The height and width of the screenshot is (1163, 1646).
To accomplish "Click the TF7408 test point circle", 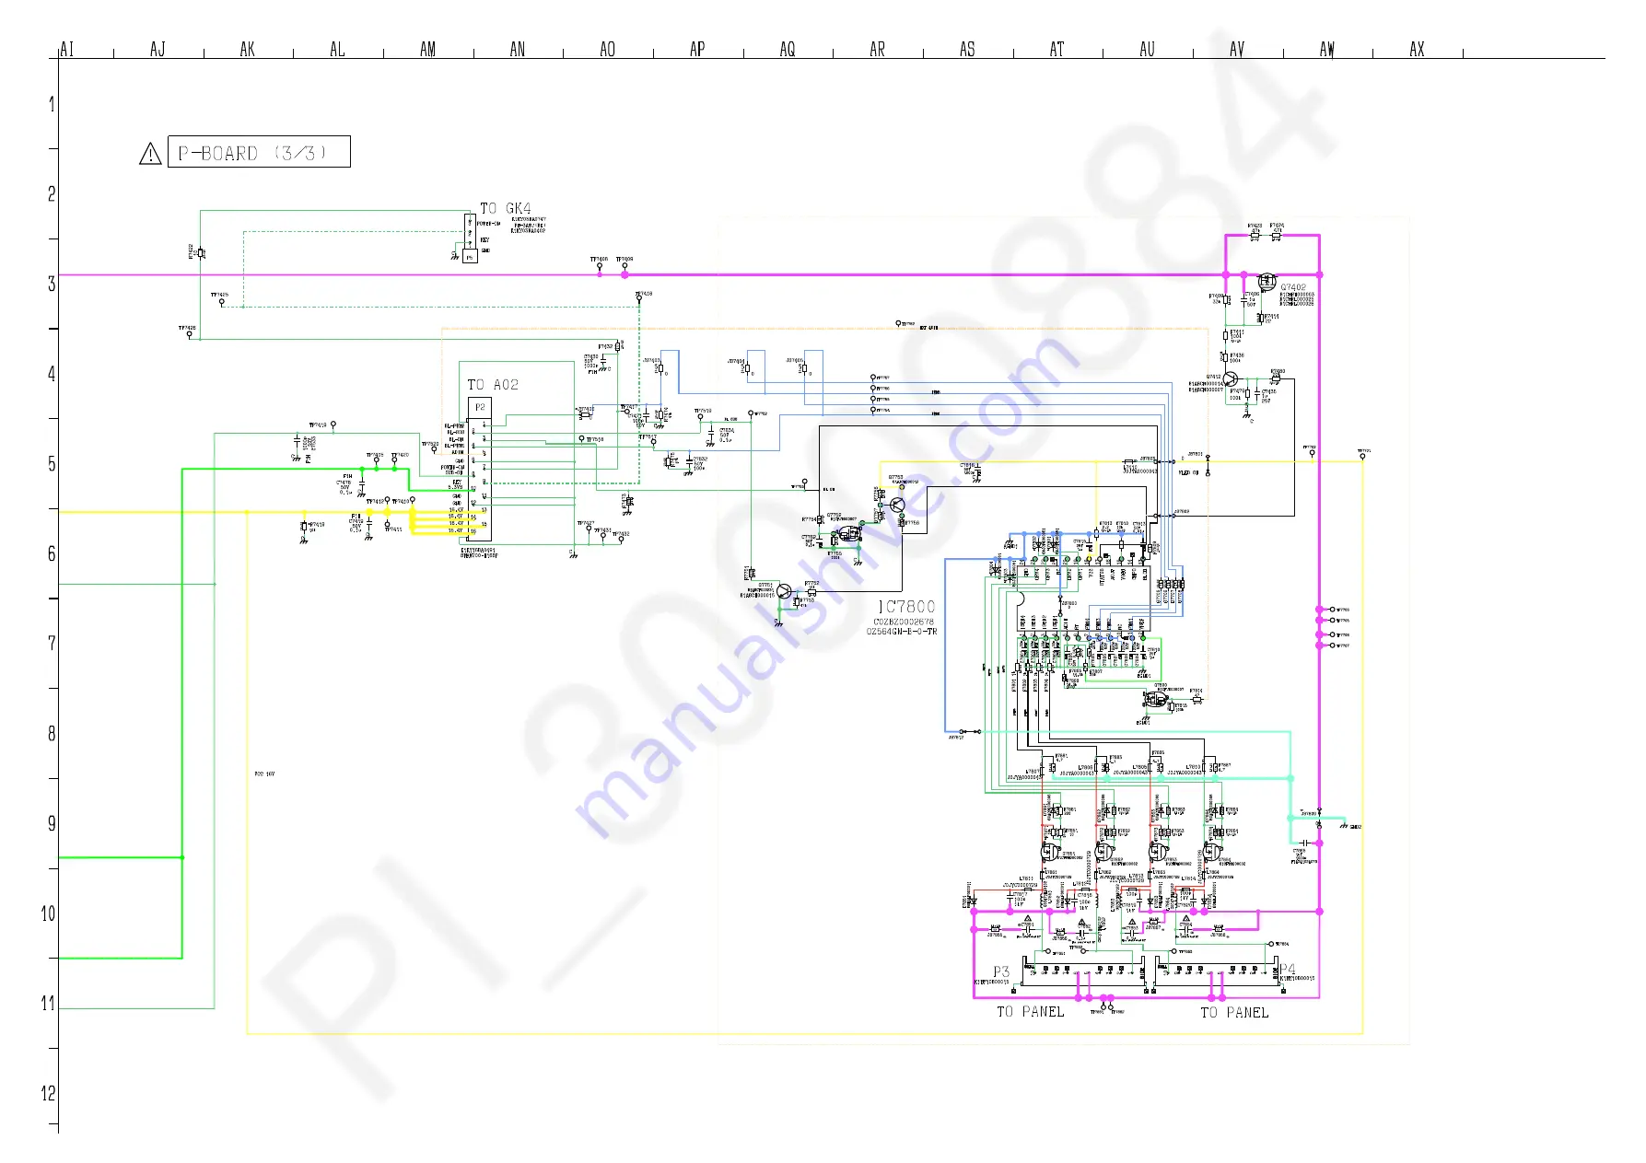I will (600, 267).
